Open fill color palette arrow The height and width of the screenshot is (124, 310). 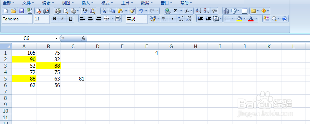pyautogui.click(x=245, y=19)
